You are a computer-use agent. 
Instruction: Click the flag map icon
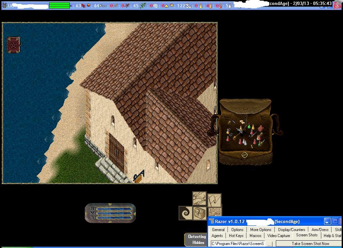pyautogui.click(x=214, y=200)
